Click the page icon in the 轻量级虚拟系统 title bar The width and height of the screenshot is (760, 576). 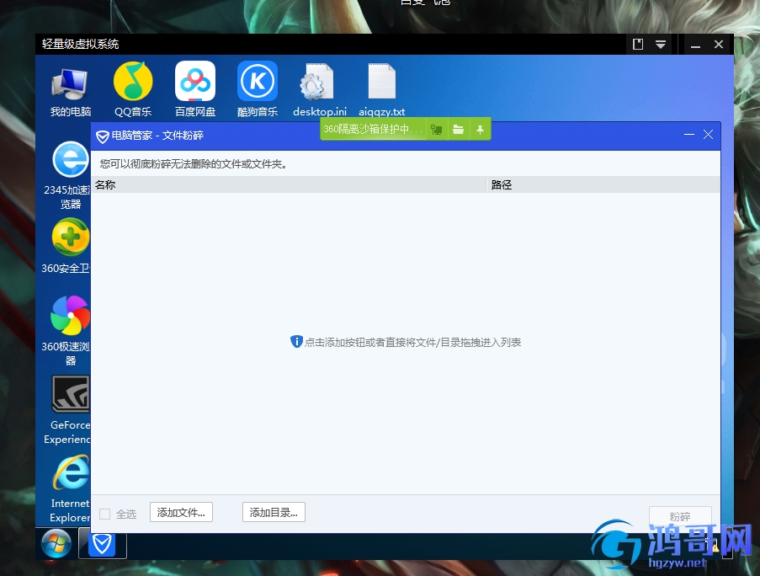click(x=638, y=45)
